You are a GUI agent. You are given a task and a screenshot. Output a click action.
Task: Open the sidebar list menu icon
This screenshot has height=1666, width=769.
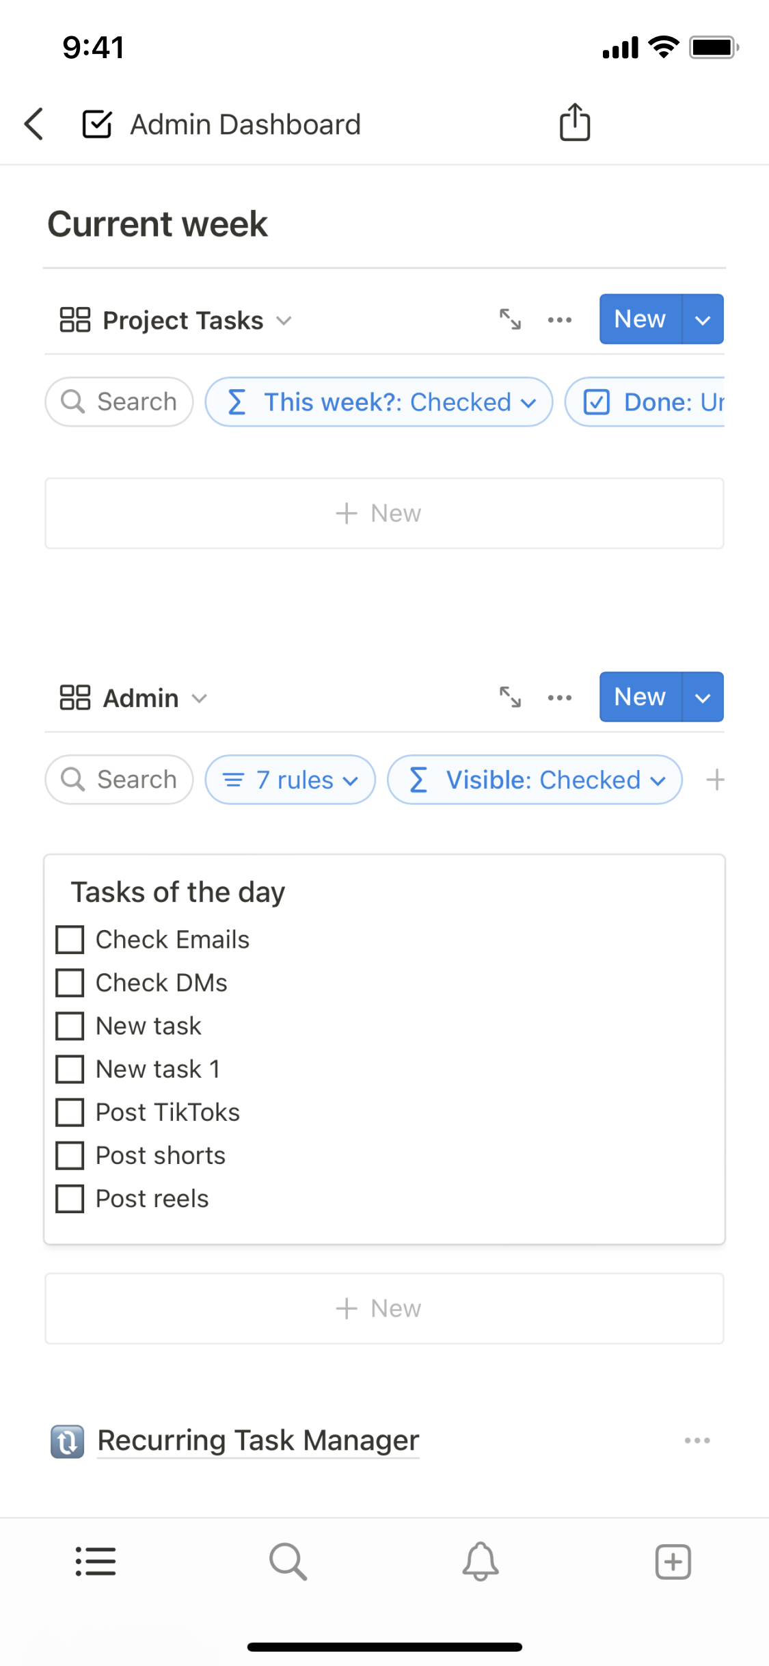pos(96,1562)
